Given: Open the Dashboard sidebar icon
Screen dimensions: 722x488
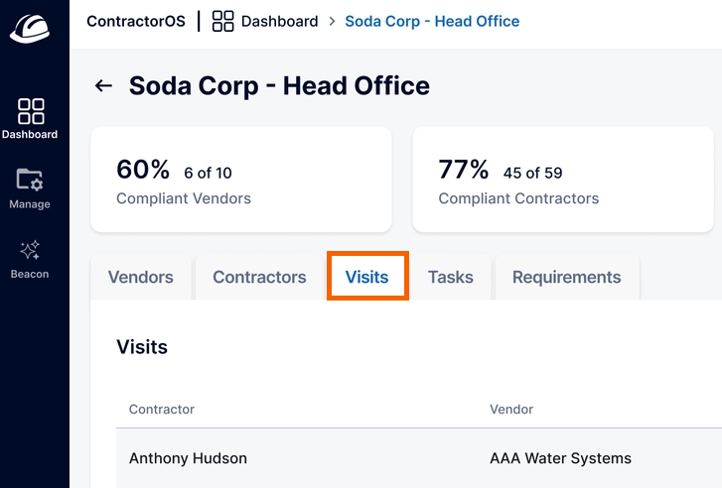Looking at the screenshot, I should [x=31, y=111].
